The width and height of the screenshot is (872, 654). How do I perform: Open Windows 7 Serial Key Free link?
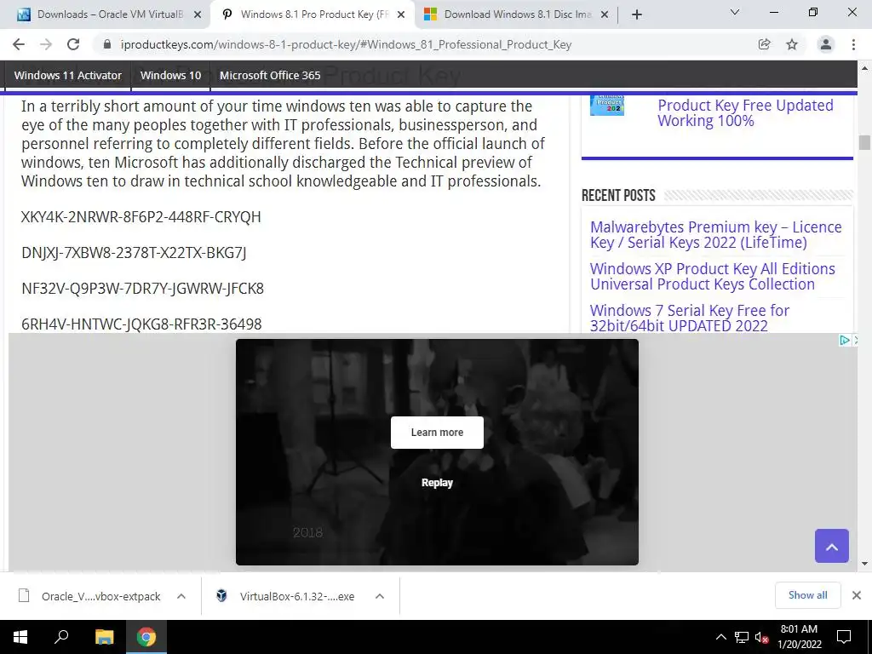pyautogui.click(x=690, y=318)
